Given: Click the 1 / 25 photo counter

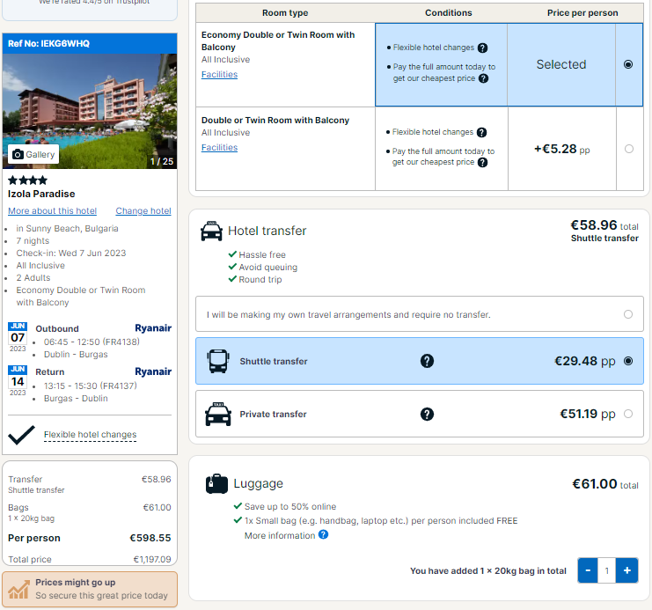Looking at the screenshot, I should click(x=162, y=161).
